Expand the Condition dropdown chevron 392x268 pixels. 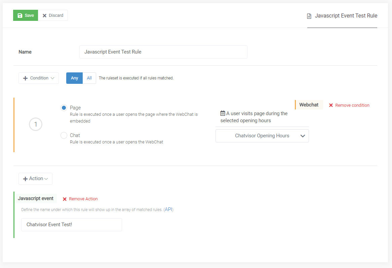point(52,78)
